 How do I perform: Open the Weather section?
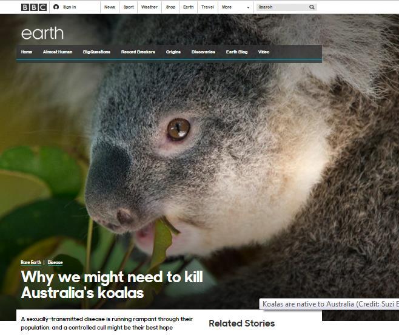pyautogui.click(x=149, y=7)
